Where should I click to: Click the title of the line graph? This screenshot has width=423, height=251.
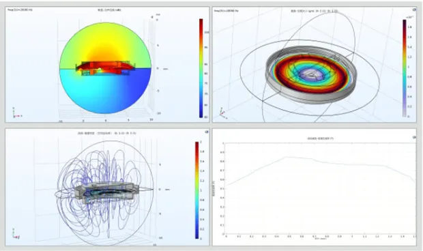[x=320, y=138]
